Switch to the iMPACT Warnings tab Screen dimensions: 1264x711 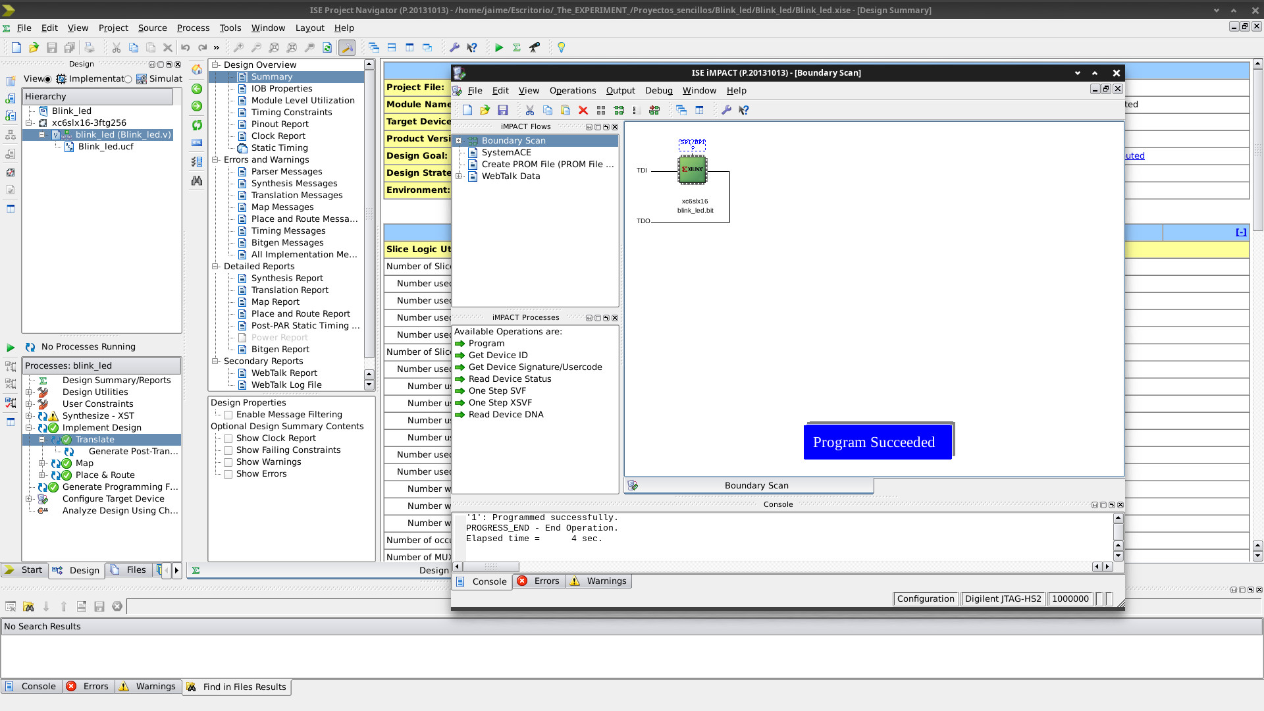[599, 581]
